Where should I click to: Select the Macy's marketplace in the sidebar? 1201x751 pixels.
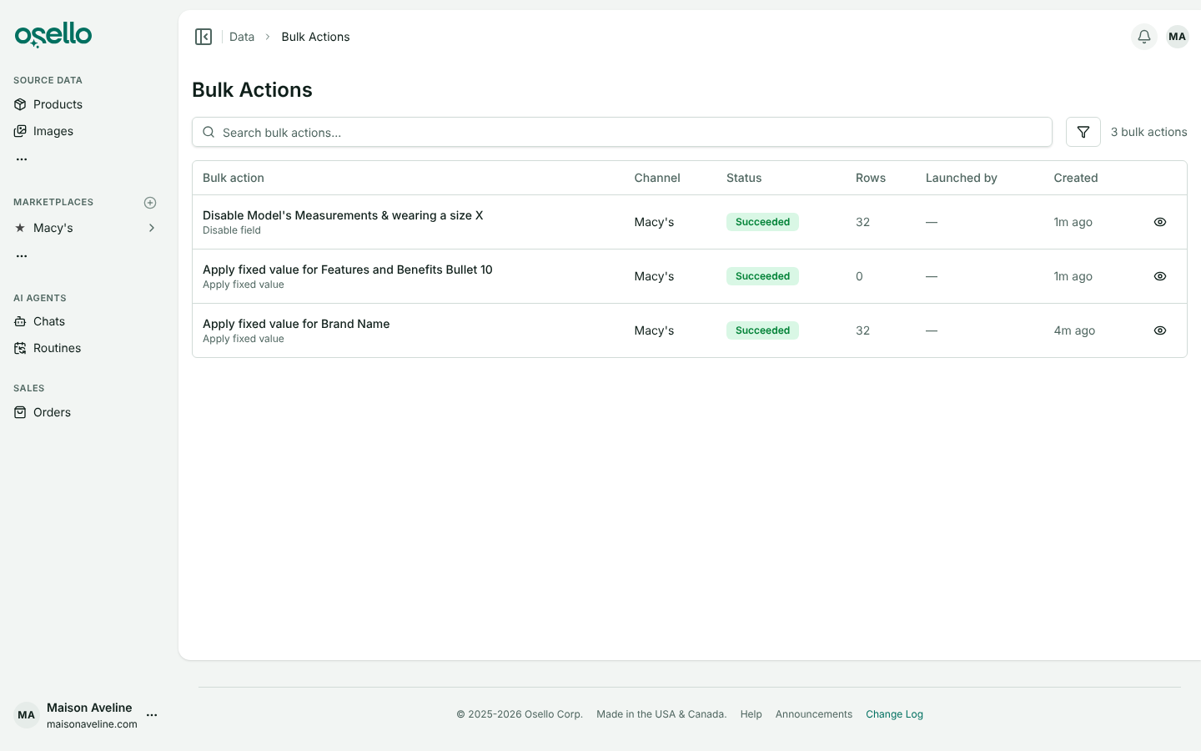[53, 228]
